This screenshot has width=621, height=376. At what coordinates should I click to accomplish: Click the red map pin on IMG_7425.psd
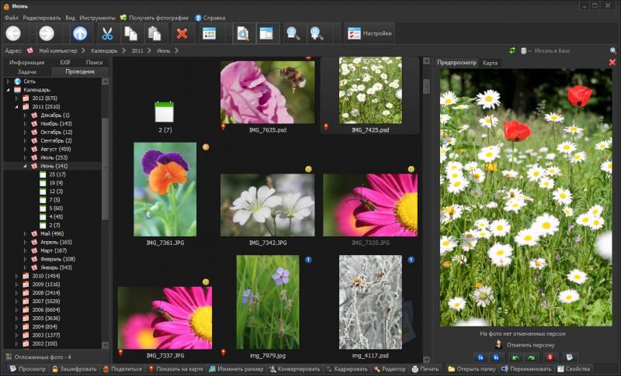[x=326, y=127]
